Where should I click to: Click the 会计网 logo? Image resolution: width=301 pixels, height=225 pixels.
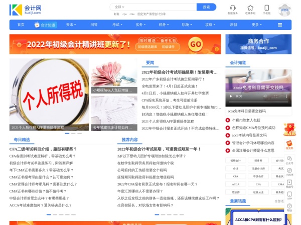(x=26, y=9)
